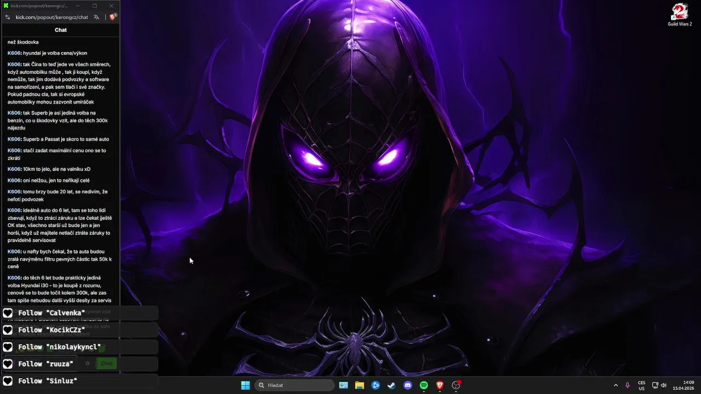Open the site settings icon in address bar
The height and width of the screenshot is (394, 701).
pyautogui.click(x=8, y=17)
